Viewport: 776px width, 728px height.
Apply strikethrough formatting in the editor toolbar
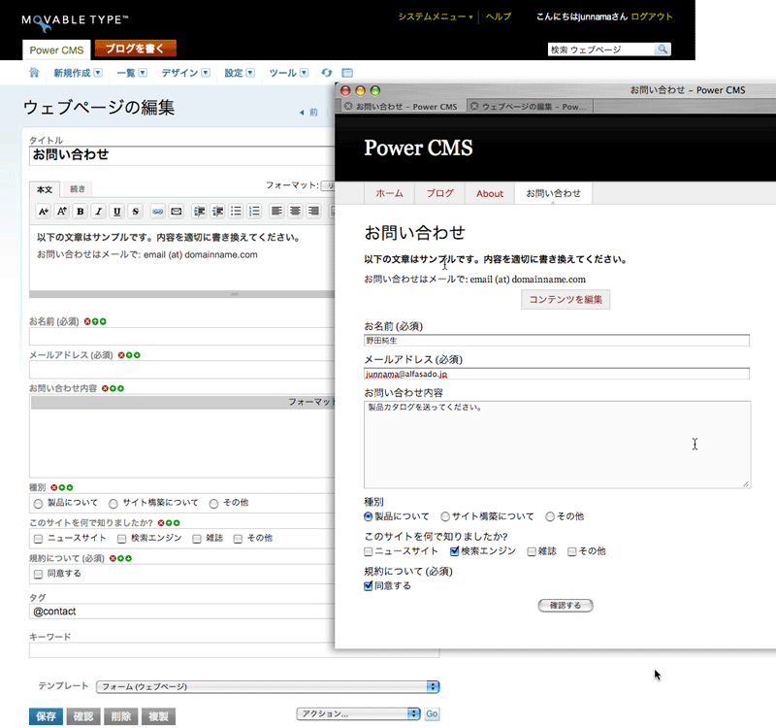coord(135,212)
